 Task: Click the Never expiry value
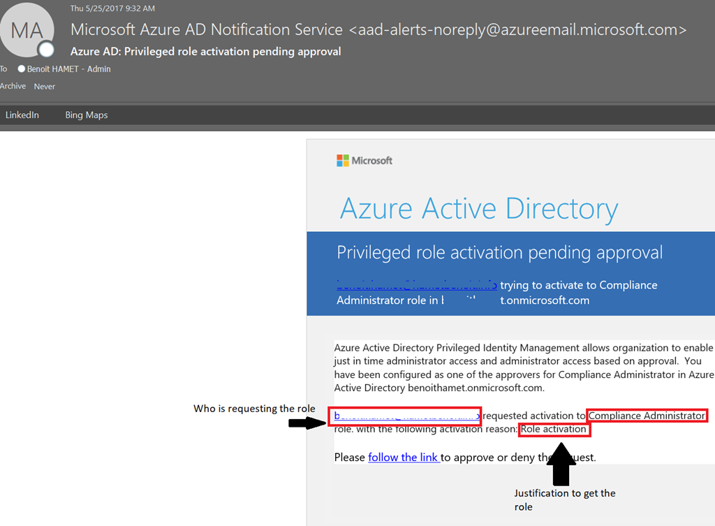(x=45, y=87)
